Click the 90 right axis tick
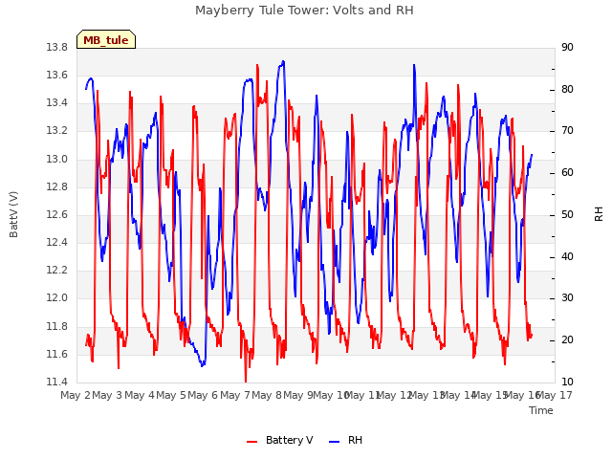The image size is (612, 459). tap(567, 48)
